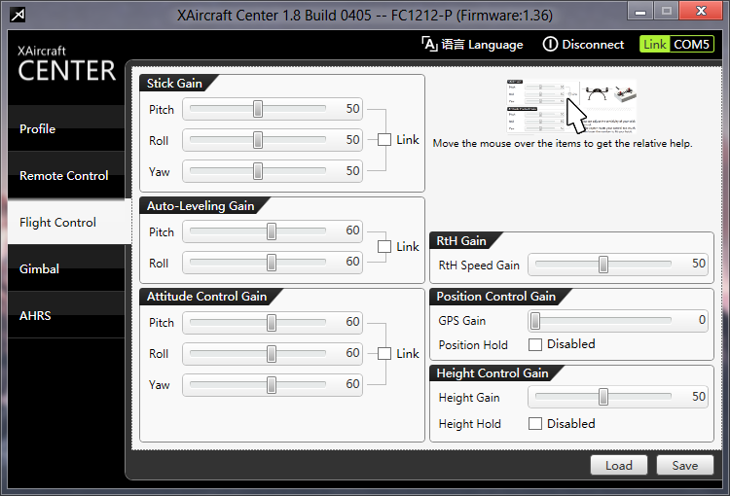This screenshot has width=730, height=496.
Task: Click the Disconnect power icon
Action: 550,44
